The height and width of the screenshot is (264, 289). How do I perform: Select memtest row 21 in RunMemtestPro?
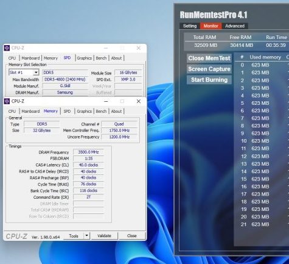click(262, 224)
